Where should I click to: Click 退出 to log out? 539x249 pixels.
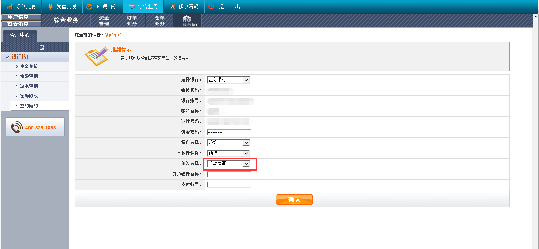(224, 7)
